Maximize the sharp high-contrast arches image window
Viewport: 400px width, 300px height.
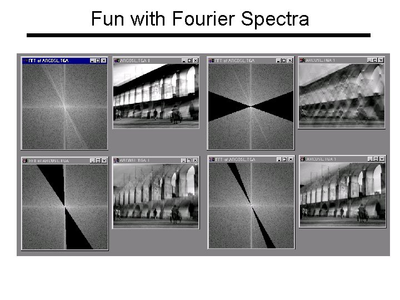point(190,61)
